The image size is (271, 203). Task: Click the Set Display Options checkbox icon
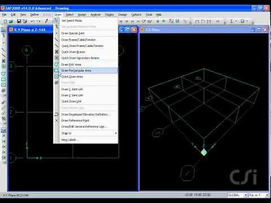point(177,21)
